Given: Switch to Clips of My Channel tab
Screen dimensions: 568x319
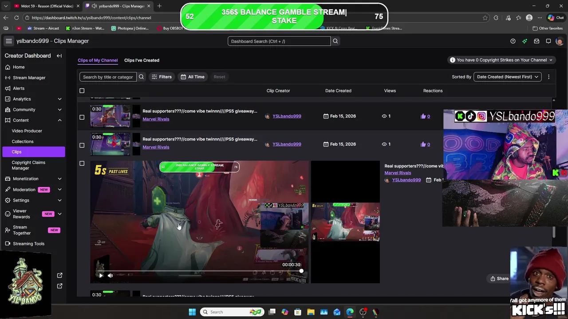Looking at the screenshot, I should point(98,60).
